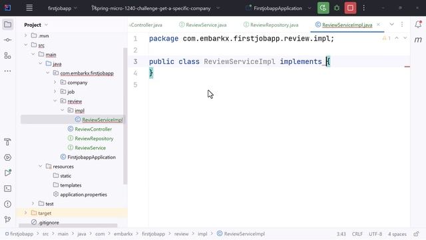Screen dimensions: 426x240
Task: Open the Git tool window
Action: 7,219
